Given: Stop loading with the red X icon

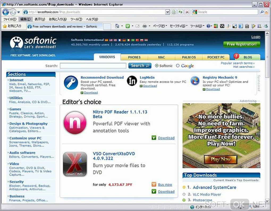Looking at the screenshot, I should (187, 12).
